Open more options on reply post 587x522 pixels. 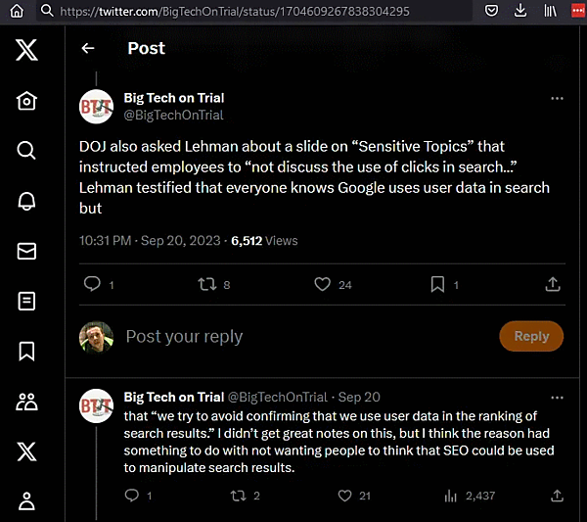coord(557,398)
